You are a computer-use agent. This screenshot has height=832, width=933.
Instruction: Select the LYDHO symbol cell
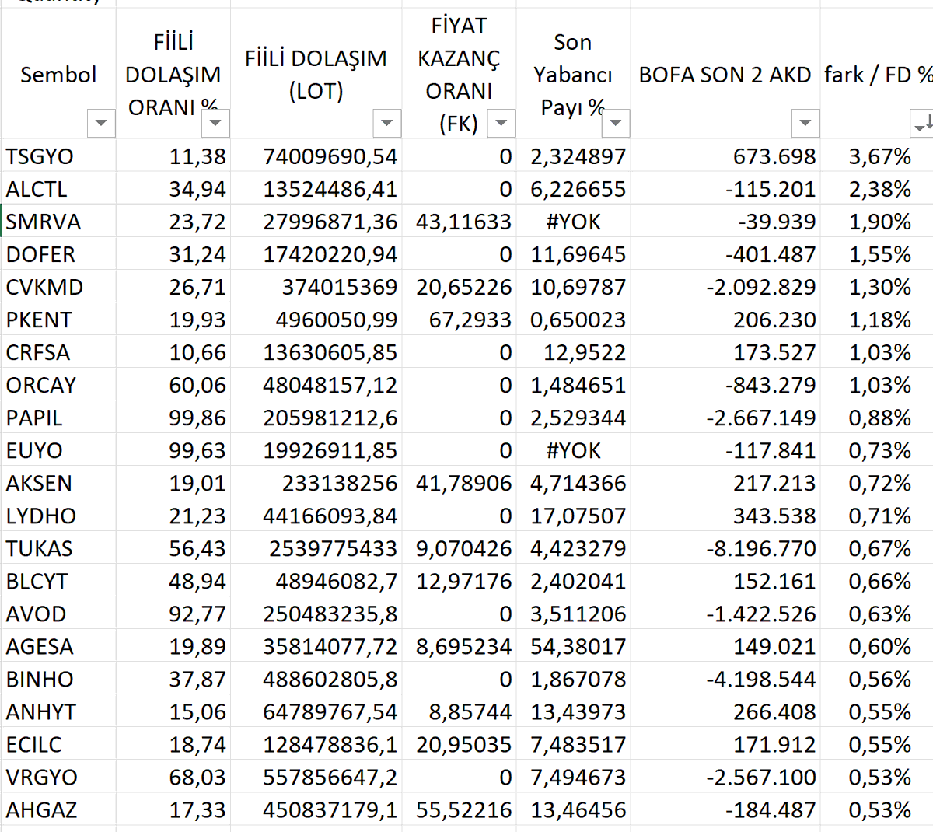(x=59, y=516)
